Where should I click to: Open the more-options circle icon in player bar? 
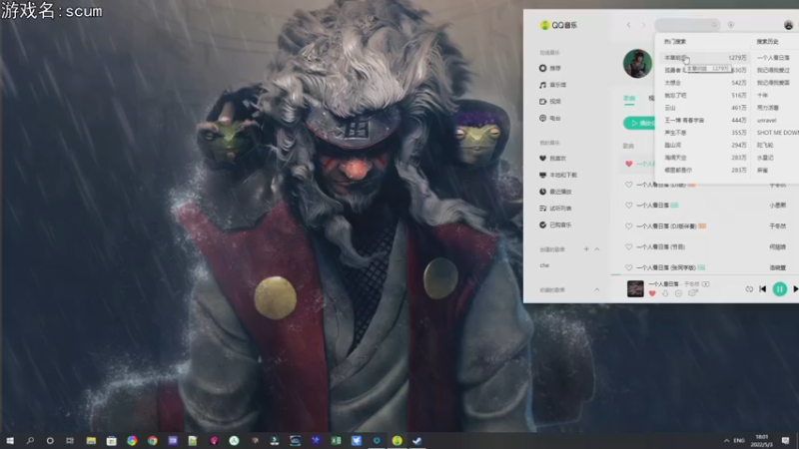pyautogui.click(x=678, y=293)
